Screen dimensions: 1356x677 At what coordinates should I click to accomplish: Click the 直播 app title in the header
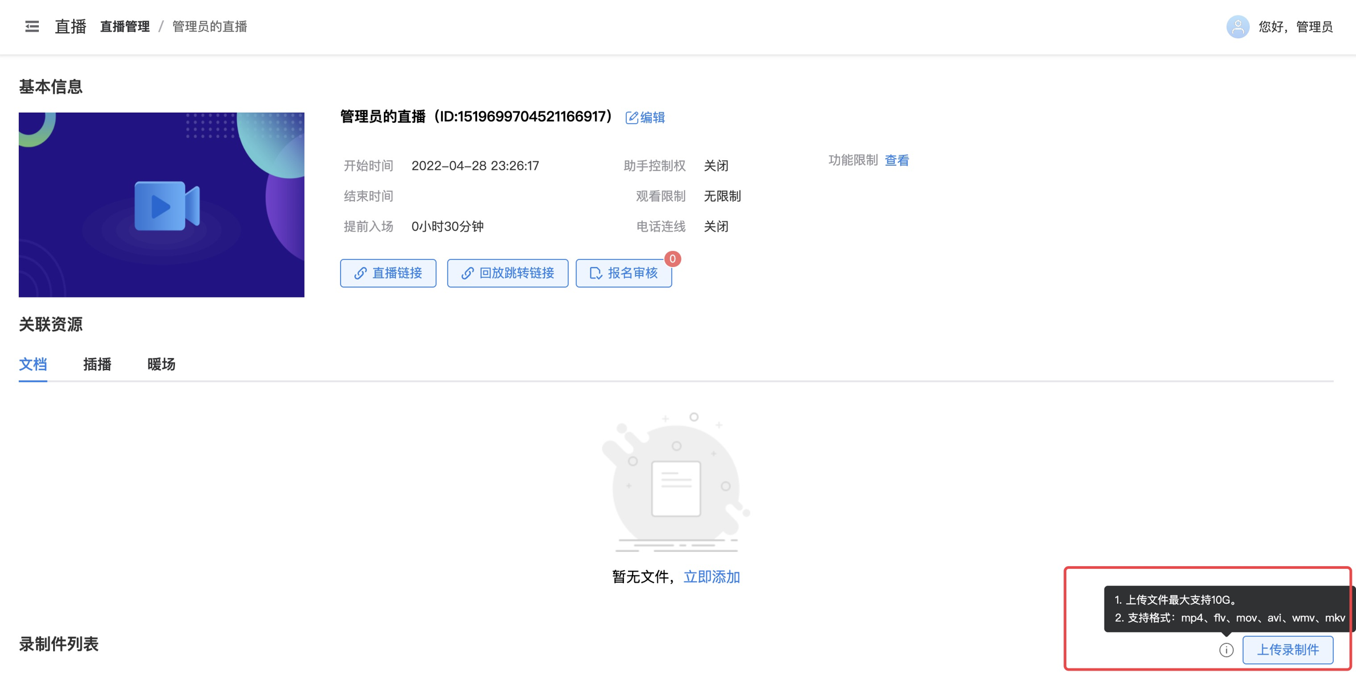tap(70, 26)
